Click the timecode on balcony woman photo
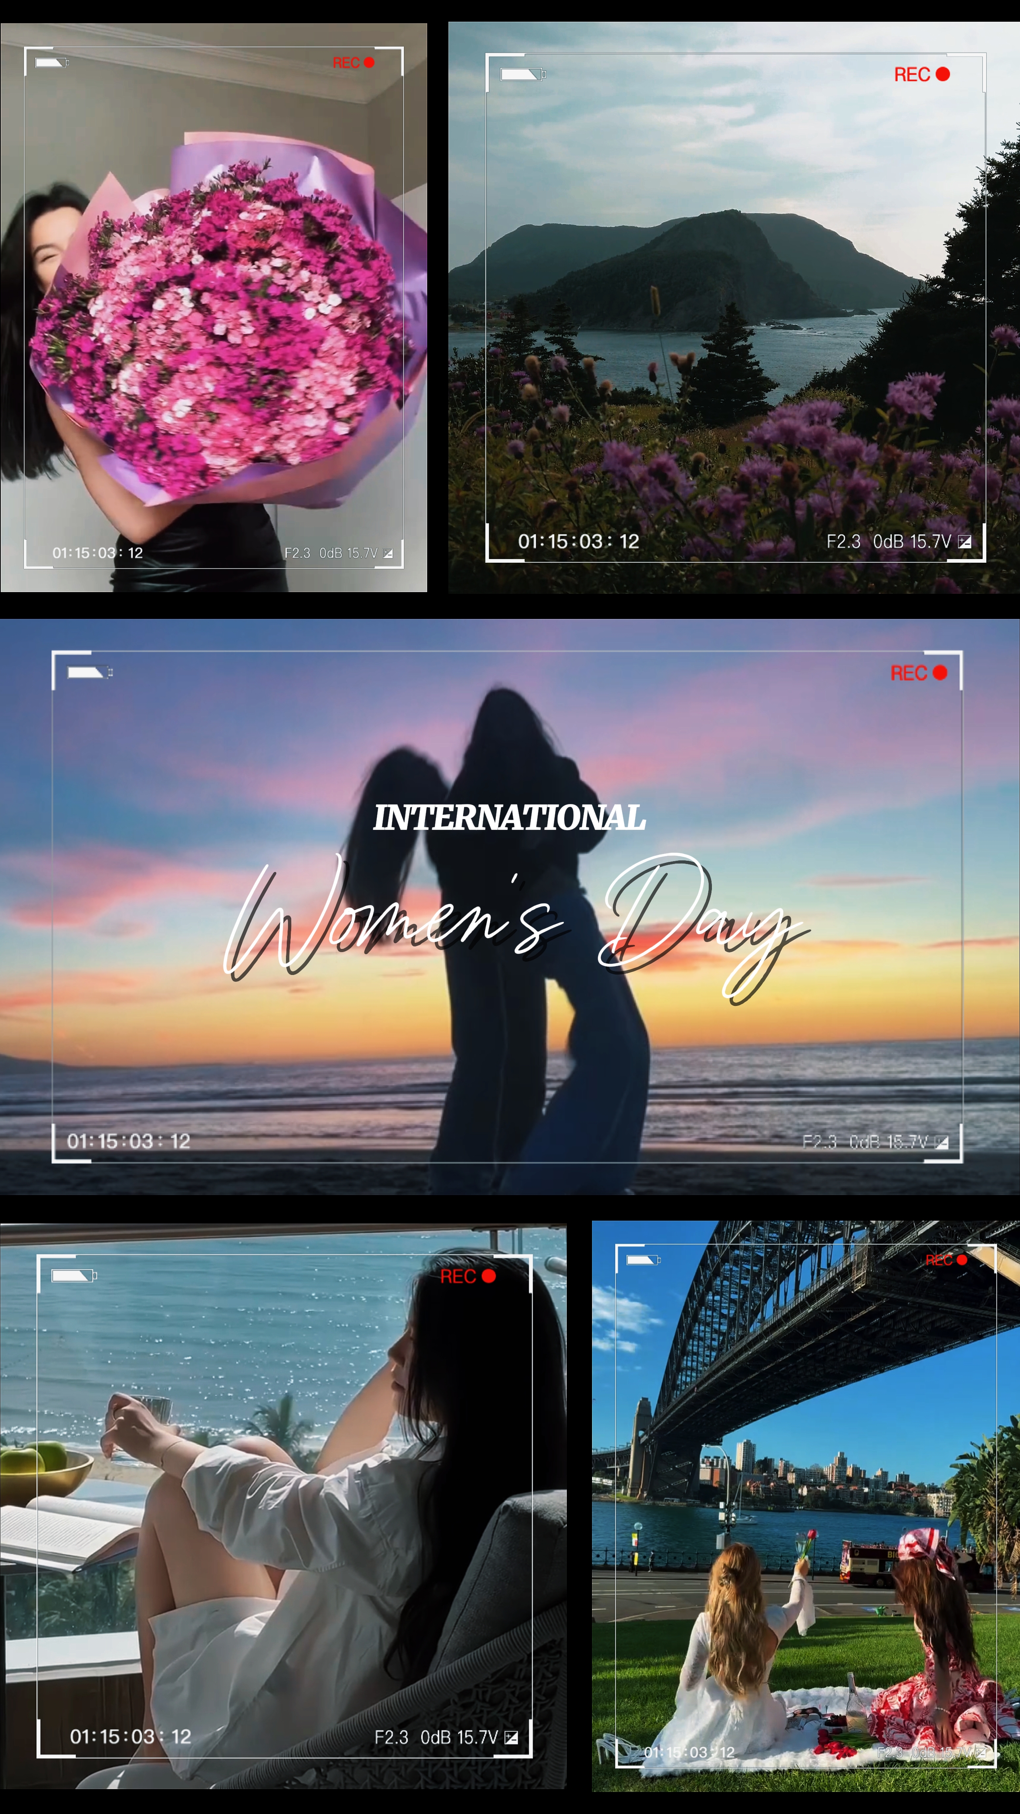The width and height of the screenshot is (1020, 1814). pyautogui.click(x=130, y=1736)
